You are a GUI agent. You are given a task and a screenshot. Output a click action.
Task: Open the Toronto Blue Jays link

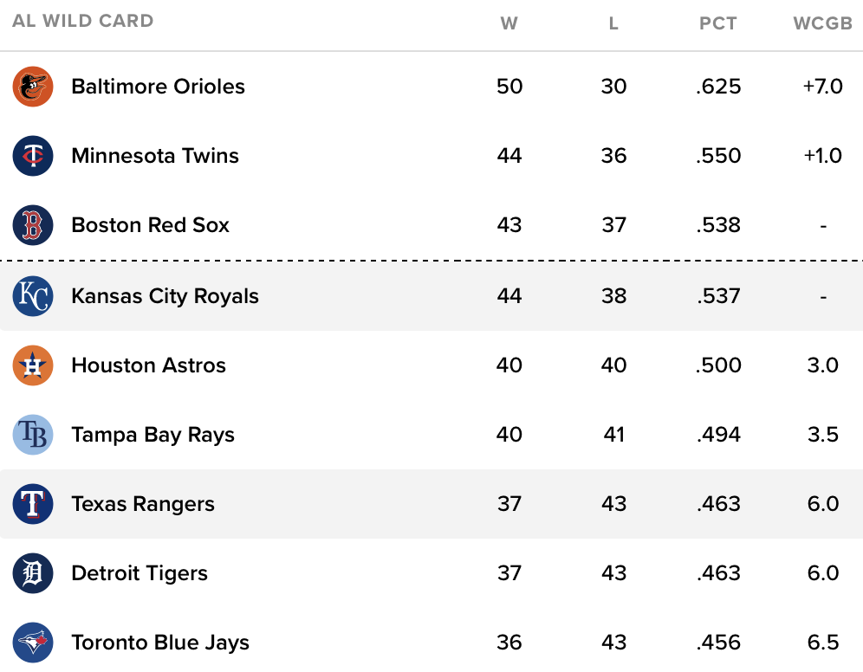click(x=160, y=643)
